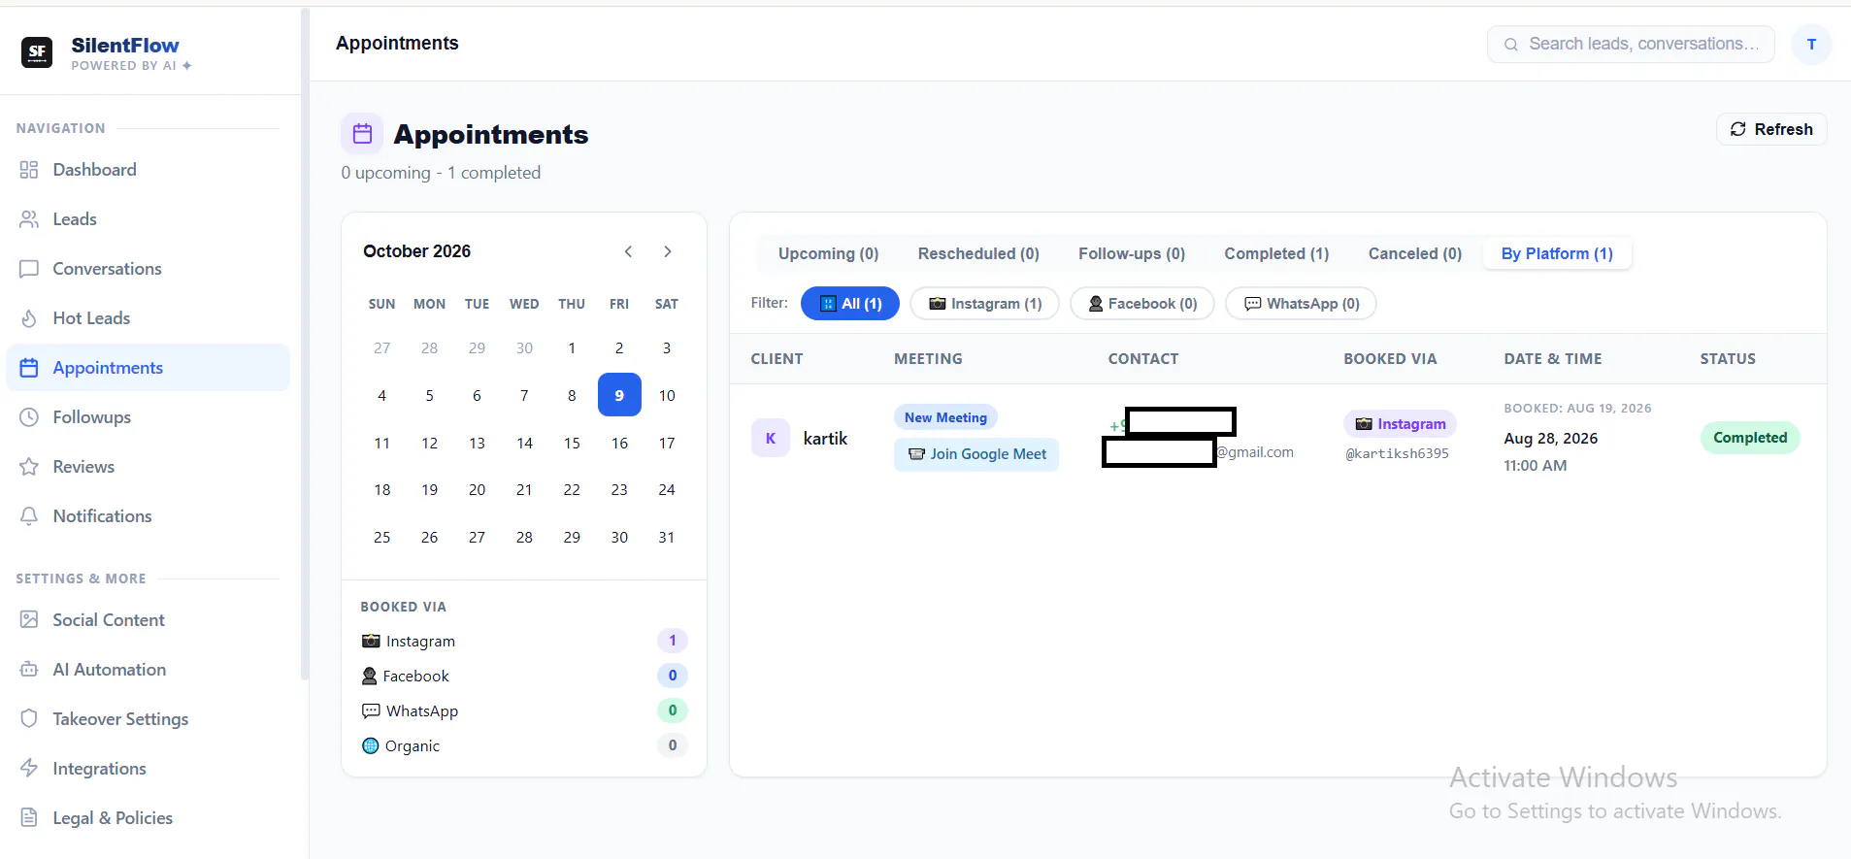This screenshot has height=859, width=1851.
Task: Click the Reviews star icon
Action: tap(29, 467)
